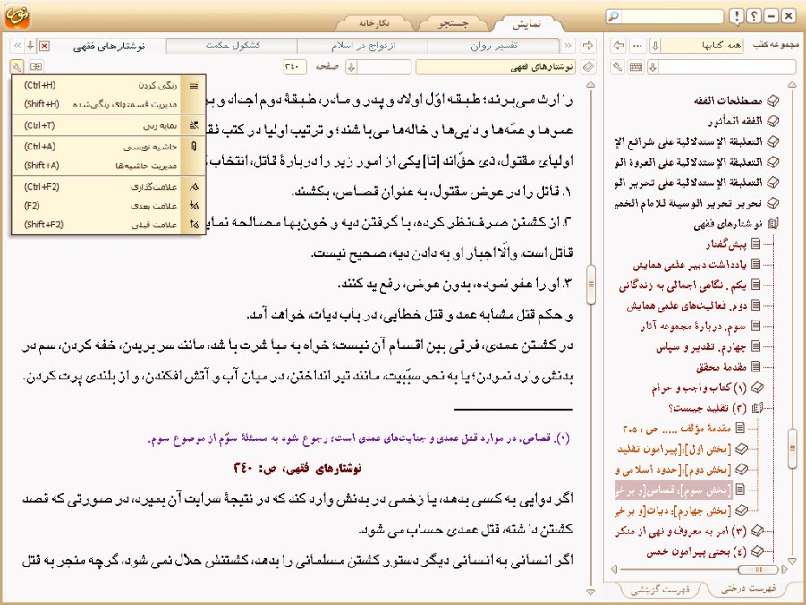Choose نمایه زنی (Ctrl+T) from the menu
Viewport: 806px width, 605px height.
click(108, 125)
